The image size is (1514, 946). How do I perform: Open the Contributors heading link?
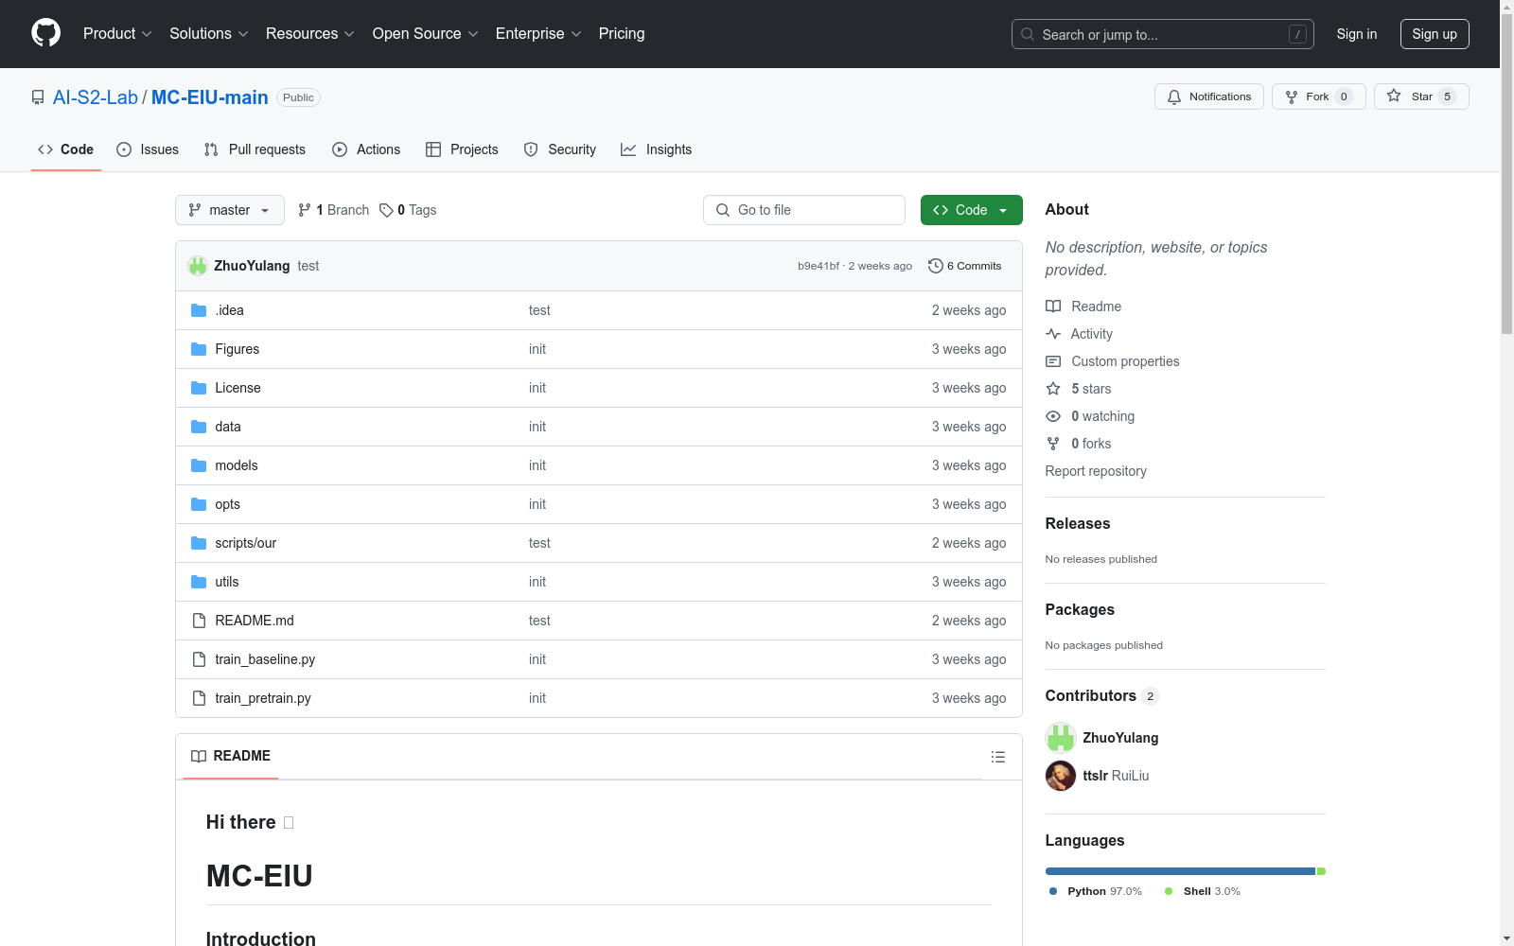click(x=1102, y=696)
